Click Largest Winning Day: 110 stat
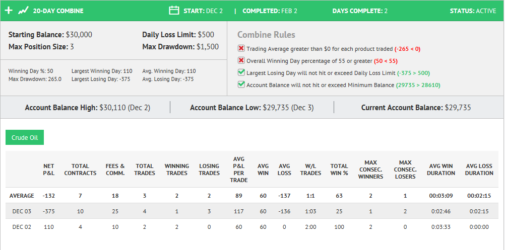Screen dimensions: 505x250 (x=102, y=71)
